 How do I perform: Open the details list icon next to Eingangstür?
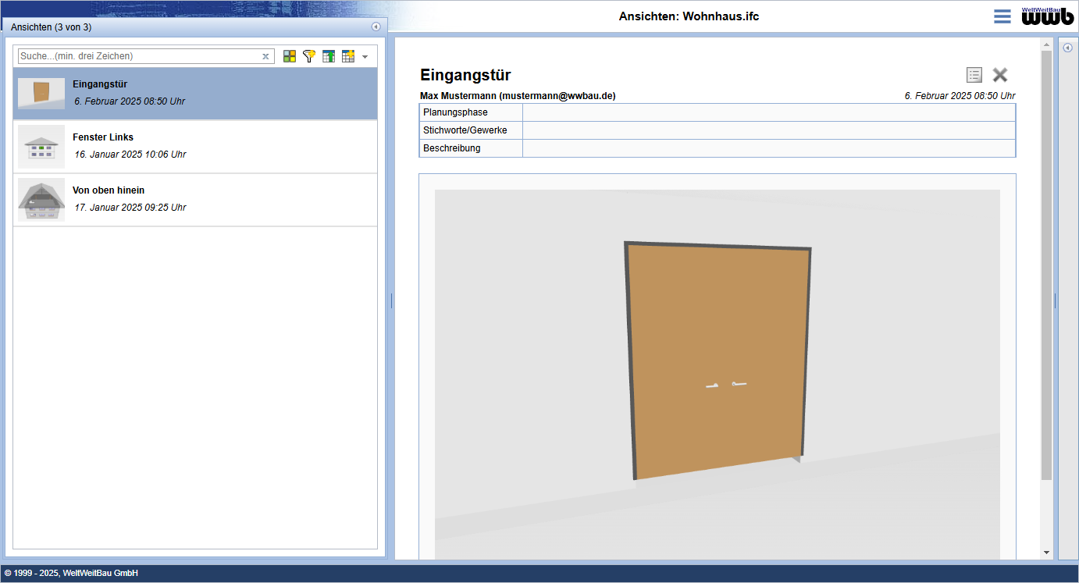(x=974, y=75)
